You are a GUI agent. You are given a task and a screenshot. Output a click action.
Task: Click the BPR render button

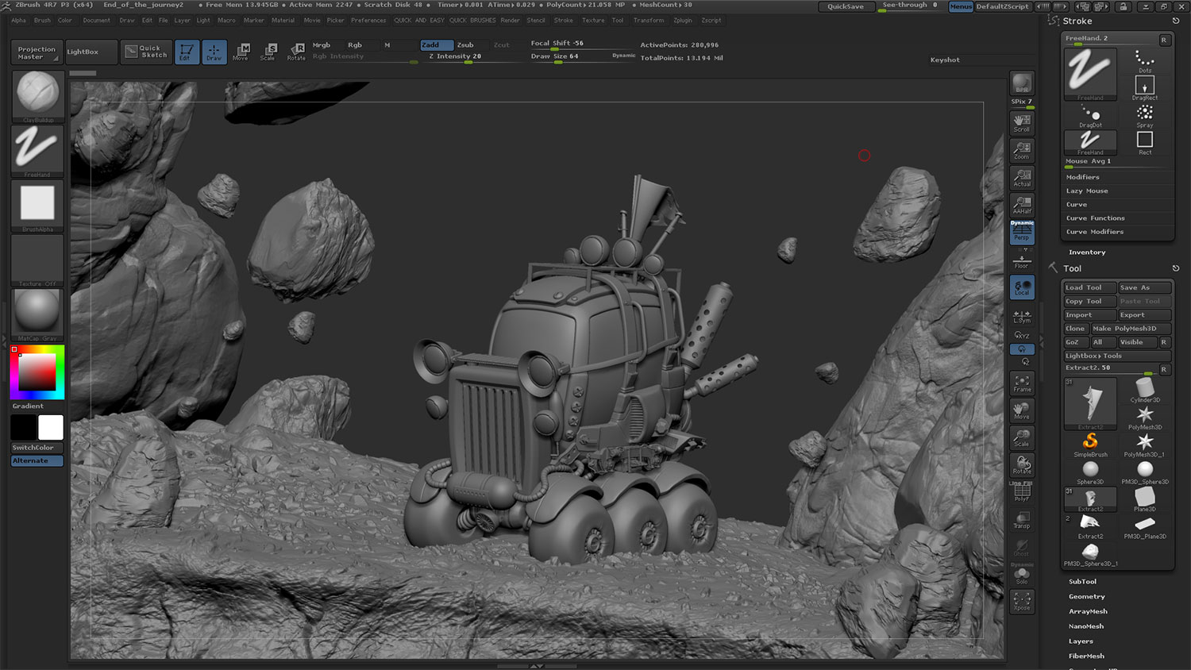click(1022, 83)
